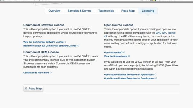Follow the Contact us to learn more link
193x108 pixels.
[36, 73]
